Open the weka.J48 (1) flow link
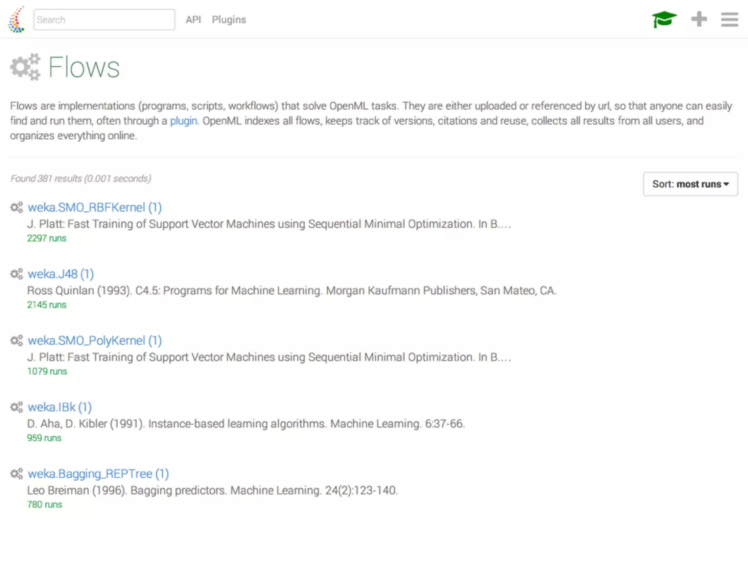 61,274
